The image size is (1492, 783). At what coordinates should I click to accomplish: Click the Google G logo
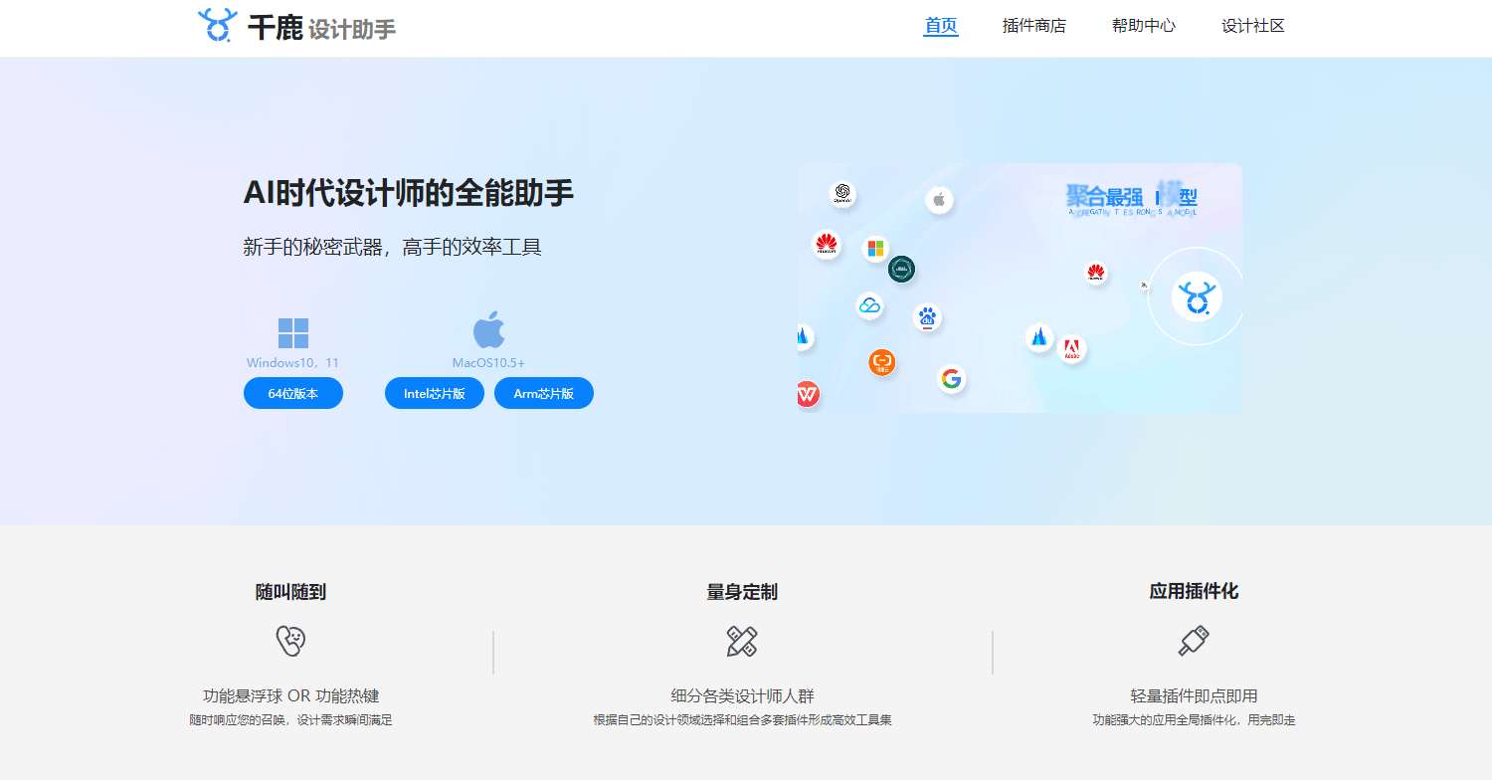[952, 378]
